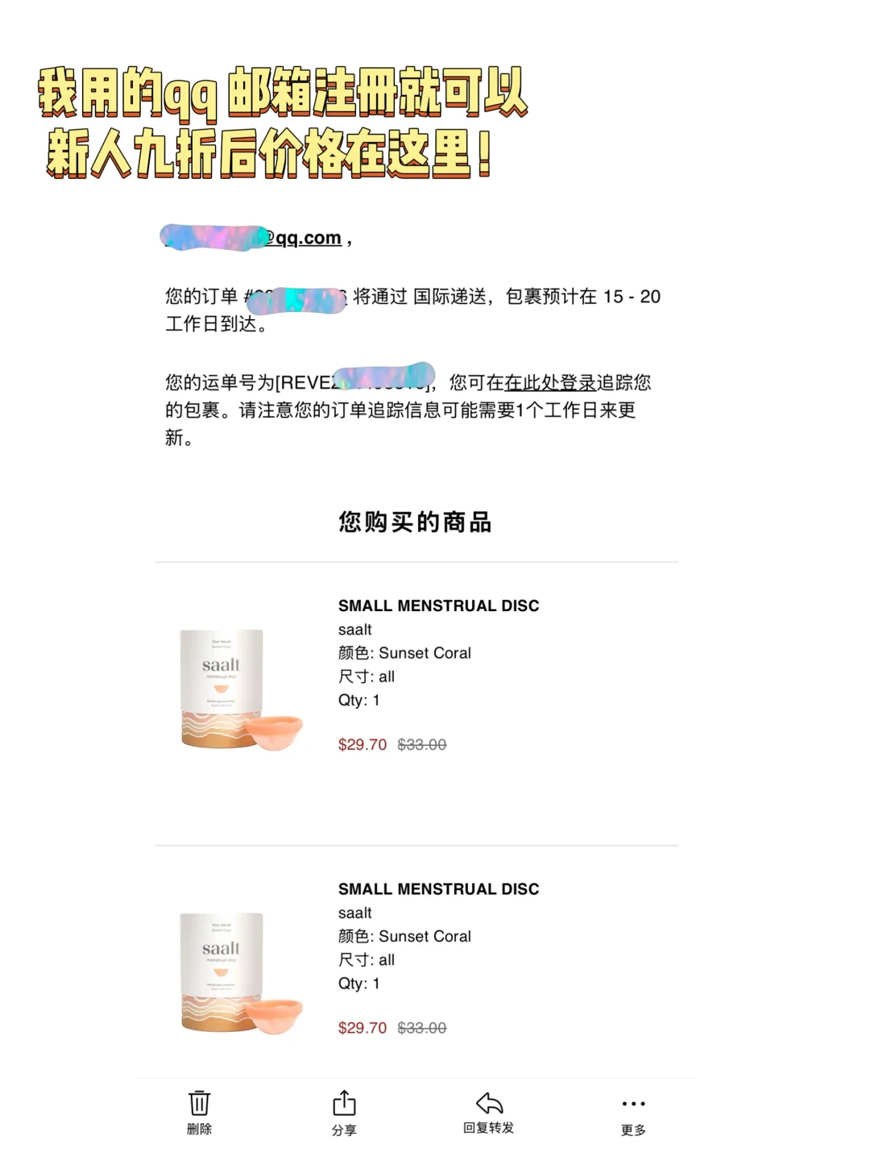This screenshot has height=1161, width=870.
Task: Click first item's Sunset Coral color text
Action: click(425, 653)
